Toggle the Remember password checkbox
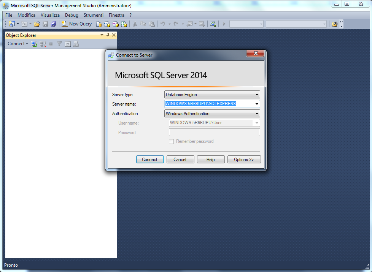Screen dimensions: 372x272 point(171,141)
